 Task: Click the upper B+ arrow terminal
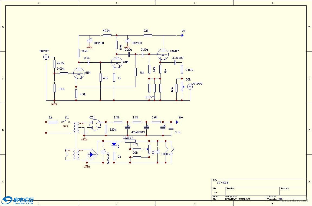click(182, 35)
